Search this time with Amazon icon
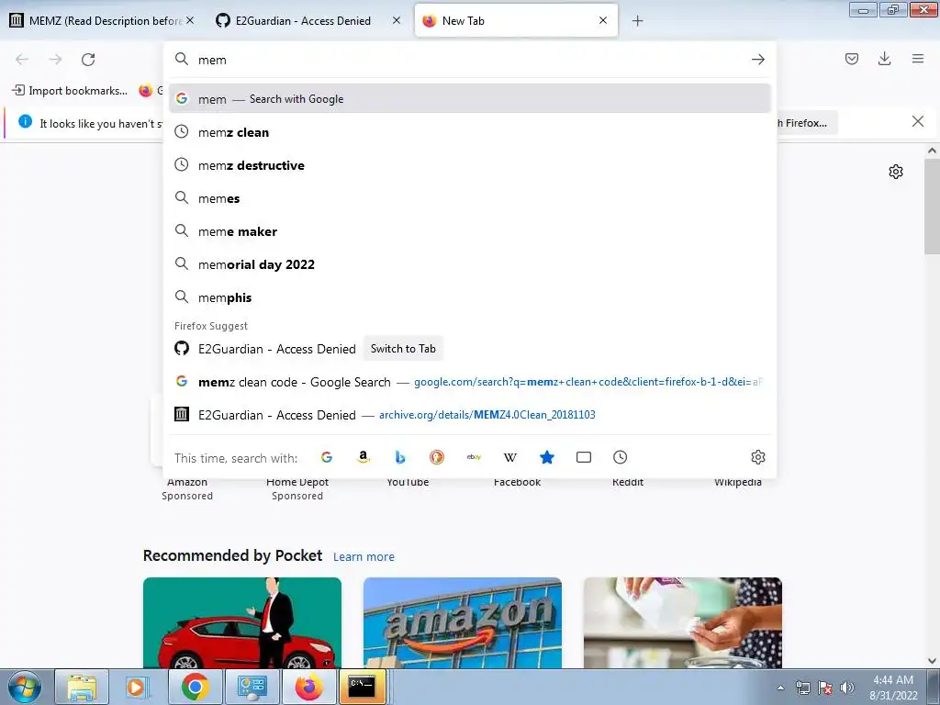 point(364,457)
